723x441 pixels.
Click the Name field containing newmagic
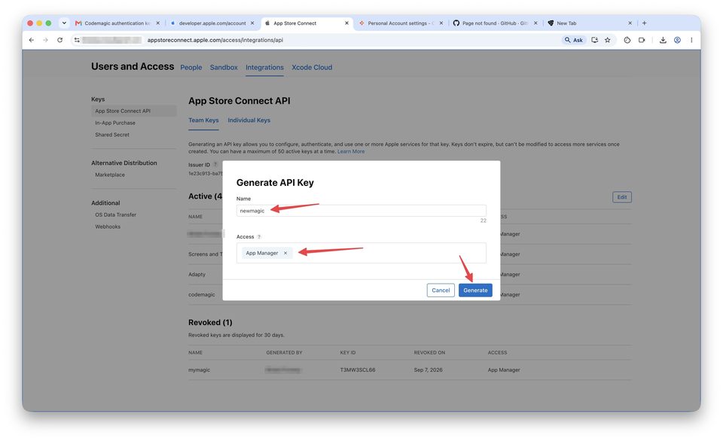pyautogui.click(x=361, y=211)
